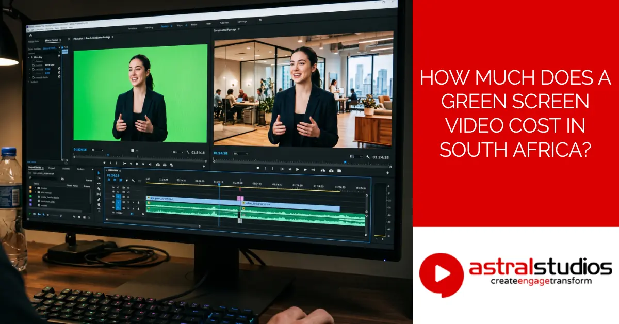
Task: Toggle eye visibility for highlighted V1 track
Action: point(128,197)
